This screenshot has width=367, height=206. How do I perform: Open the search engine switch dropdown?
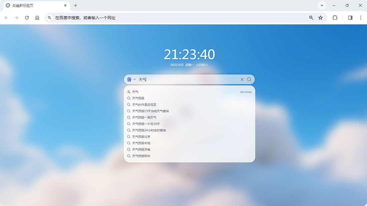pos(134,79)
